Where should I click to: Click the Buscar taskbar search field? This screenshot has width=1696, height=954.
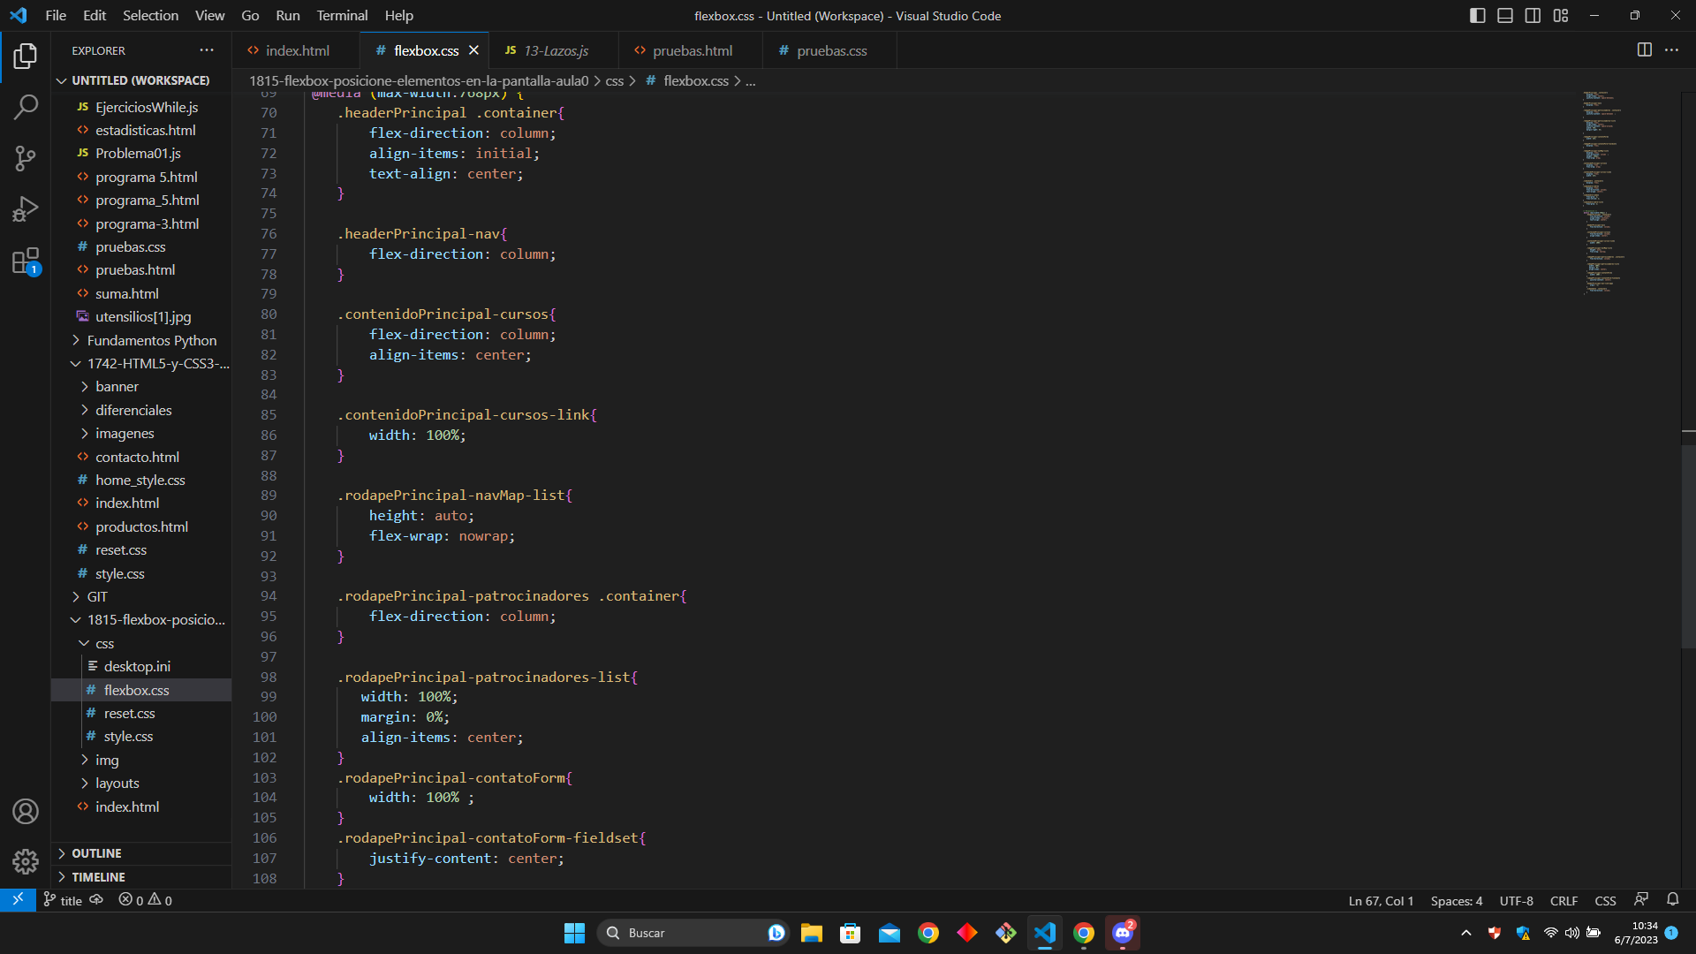tap(693, 933)
